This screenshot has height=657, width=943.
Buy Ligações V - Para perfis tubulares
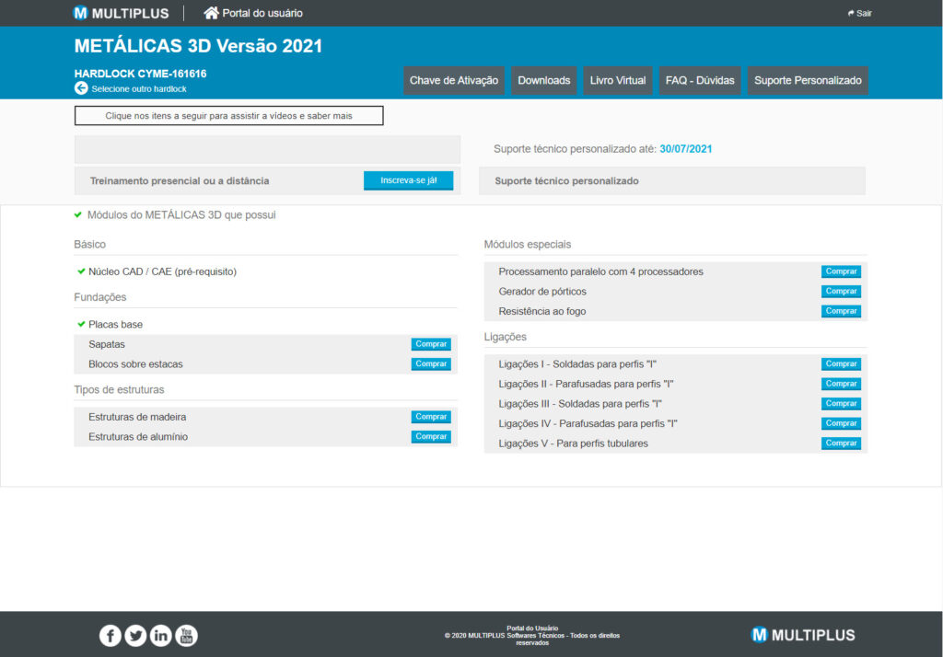pos(842,443)
